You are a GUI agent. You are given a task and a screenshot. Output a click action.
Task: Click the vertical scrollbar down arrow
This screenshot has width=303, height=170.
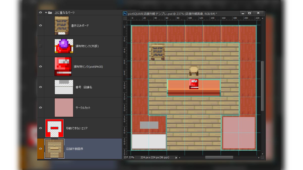pos(262,154)
